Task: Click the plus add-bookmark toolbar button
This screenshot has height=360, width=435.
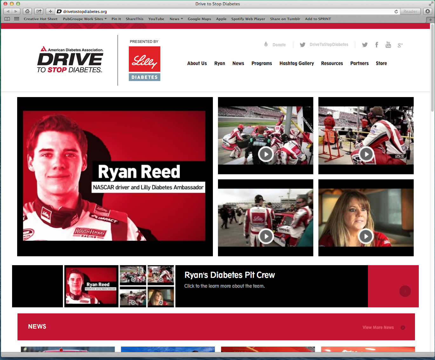Action: [x=51, y=11]
